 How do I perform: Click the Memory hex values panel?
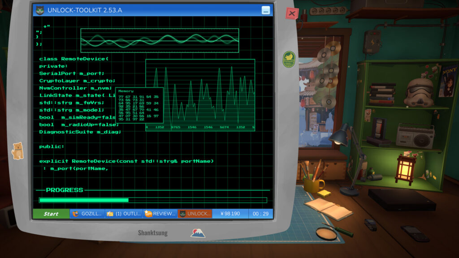[139, 105]
